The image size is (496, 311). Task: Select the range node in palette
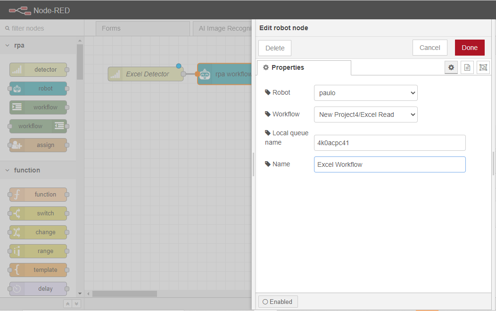click(38, 251)
